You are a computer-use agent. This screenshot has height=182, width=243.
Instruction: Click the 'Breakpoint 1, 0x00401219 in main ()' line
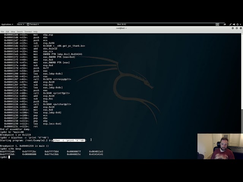click(24, 146)
